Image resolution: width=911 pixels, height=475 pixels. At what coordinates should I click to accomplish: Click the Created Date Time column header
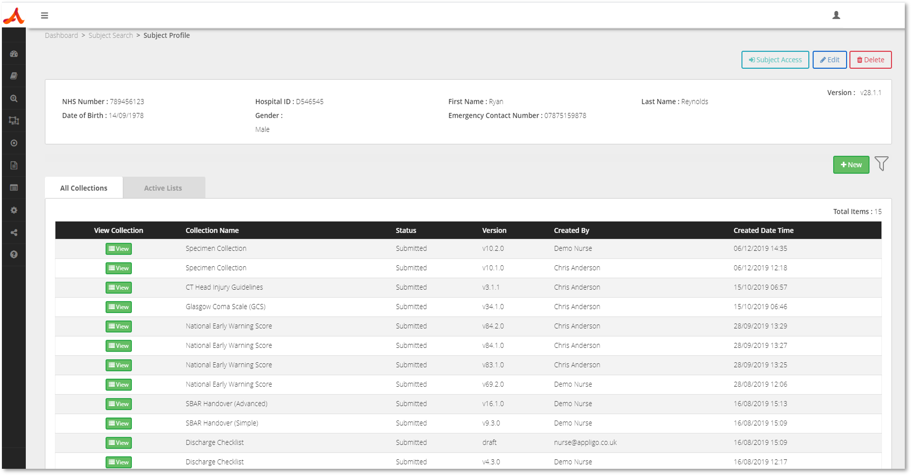click(763, 230)
